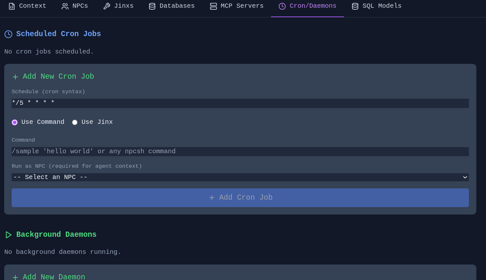Click the Background Daemons heading

(56, 235)
